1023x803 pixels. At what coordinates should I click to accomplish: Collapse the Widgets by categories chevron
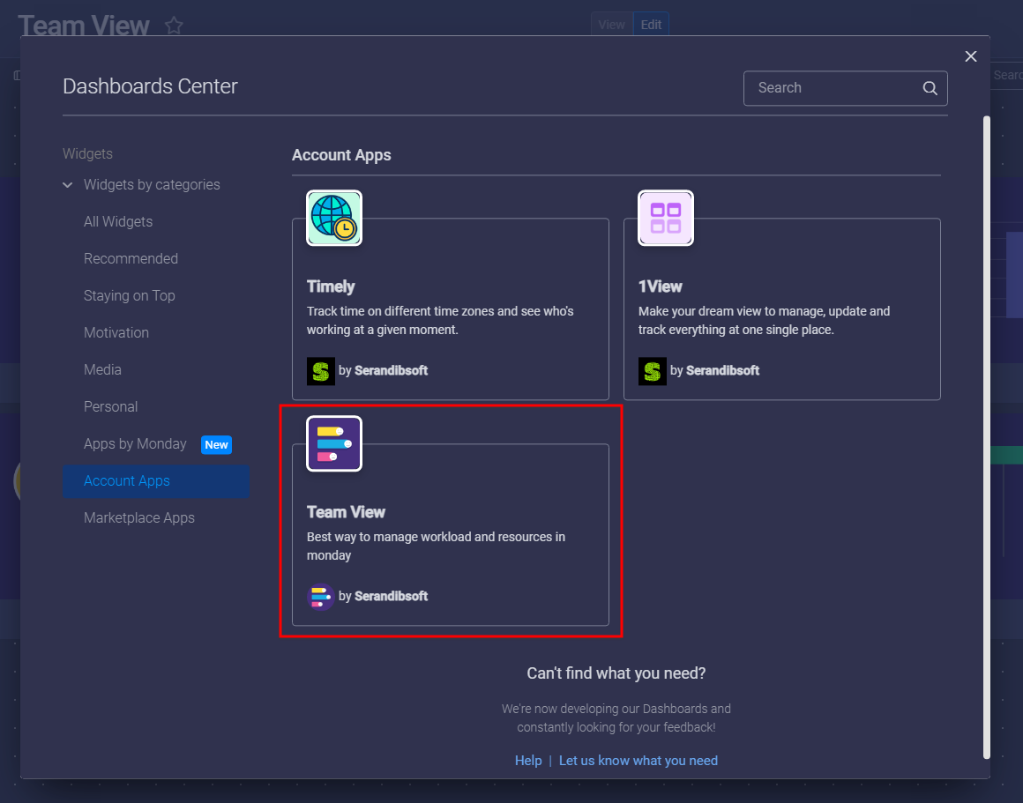(x=68, y=185)
